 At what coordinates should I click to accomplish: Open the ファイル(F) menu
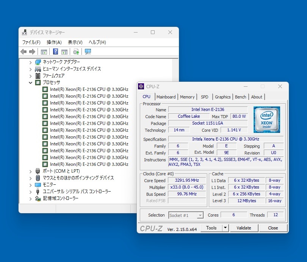tap(31, 42)
